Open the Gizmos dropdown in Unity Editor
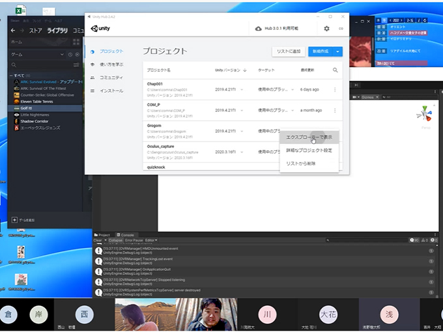The height and width of the screenshot is (332, 443). coord(369,97)
